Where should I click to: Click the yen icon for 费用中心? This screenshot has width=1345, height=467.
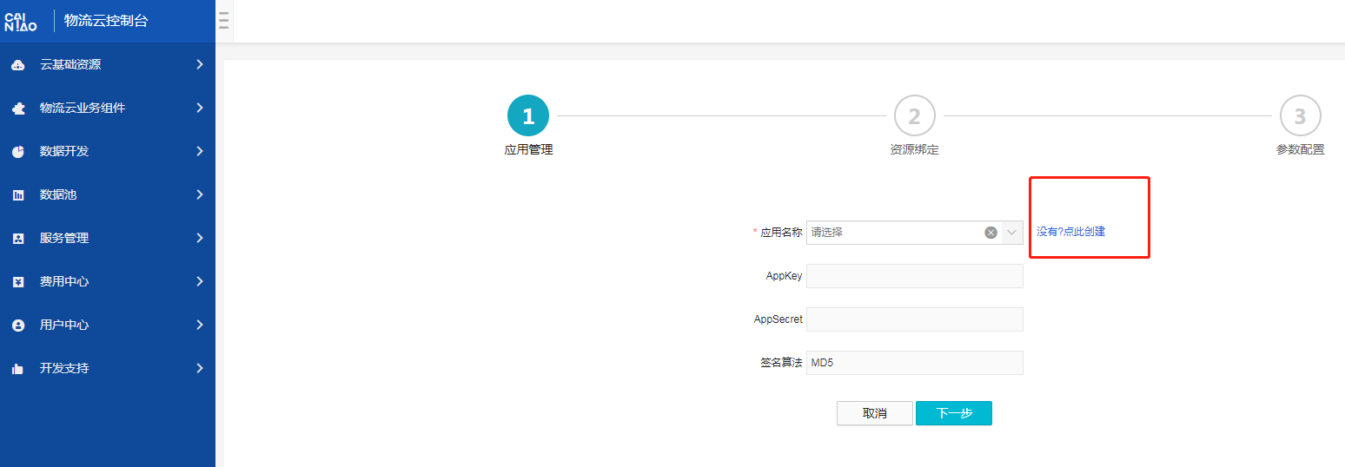[x=18, y=282]
